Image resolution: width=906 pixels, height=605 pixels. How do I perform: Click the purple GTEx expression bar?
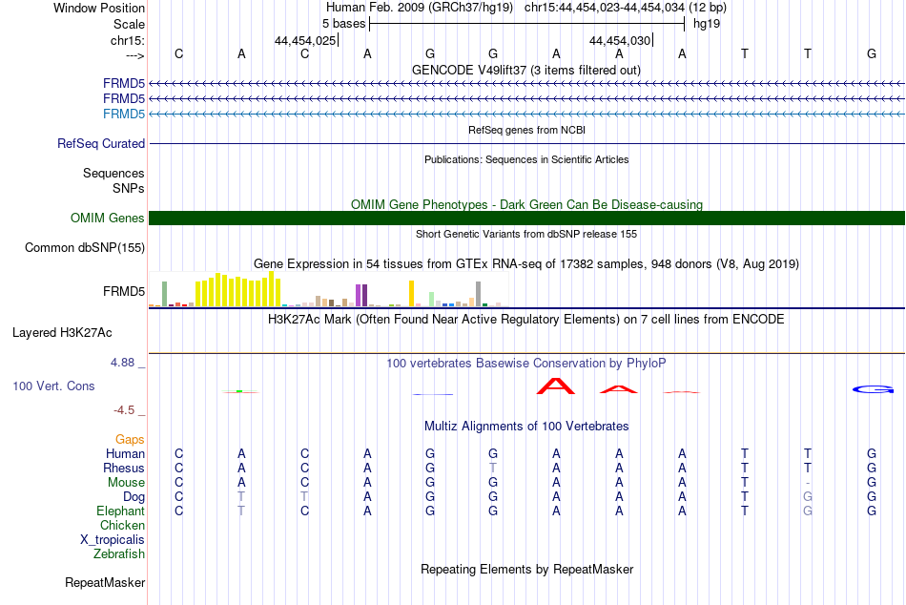pyautogui.click(x=364, y=295)
